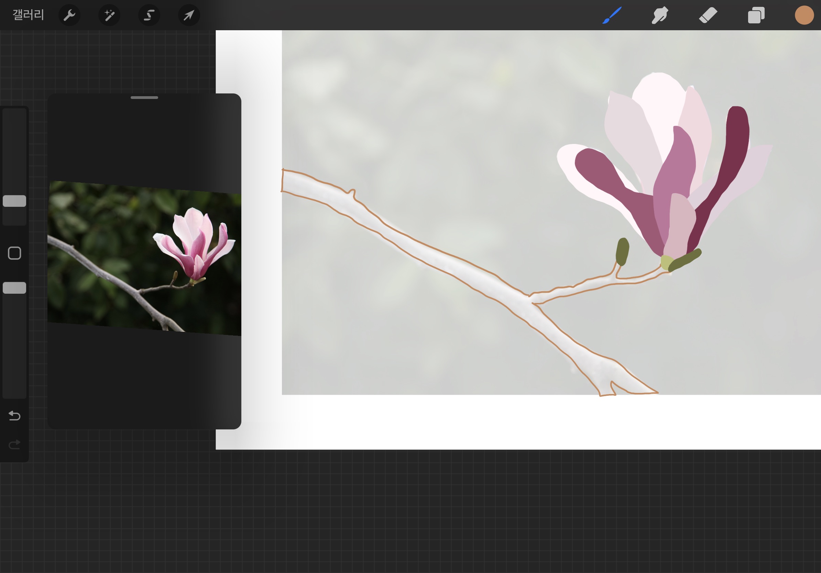
Task: Activate the Selection S-shaped tool
Action: [x=149, y=15]
